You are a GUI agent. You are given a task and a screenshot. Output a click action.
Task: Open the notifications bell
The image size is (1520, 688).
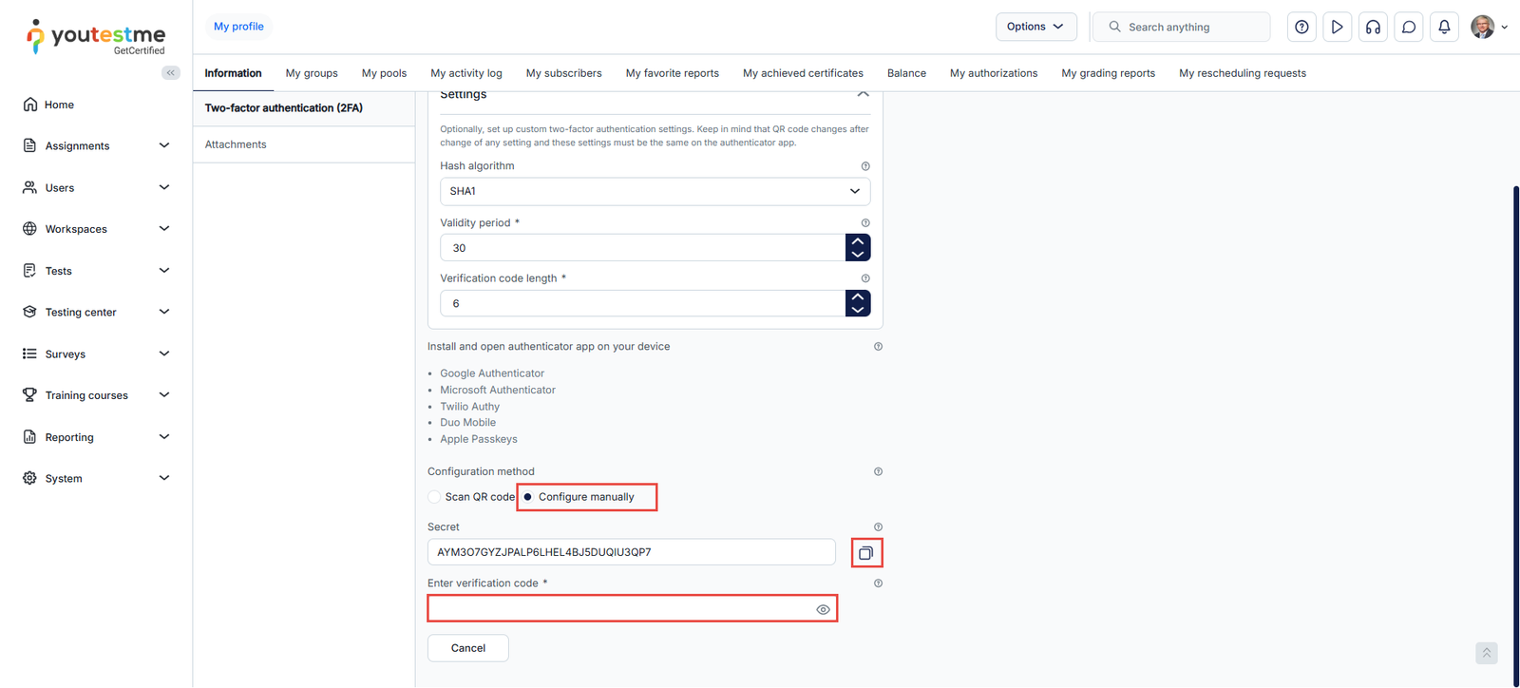pos(1444,28)
